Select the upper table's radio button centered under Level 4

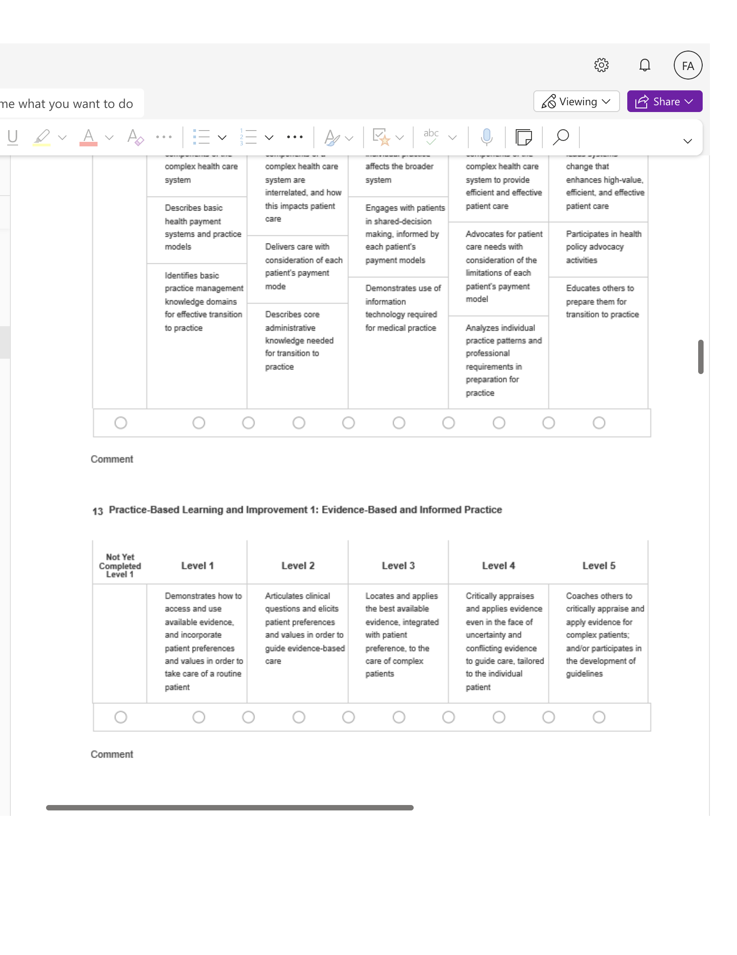click(499, 423)
